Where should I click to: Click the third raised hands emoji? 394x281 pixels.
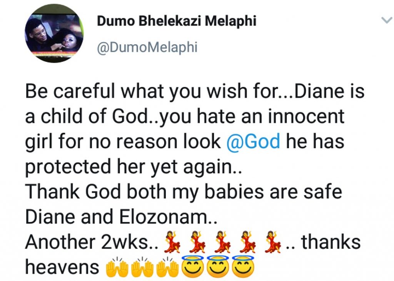point(167,267)
